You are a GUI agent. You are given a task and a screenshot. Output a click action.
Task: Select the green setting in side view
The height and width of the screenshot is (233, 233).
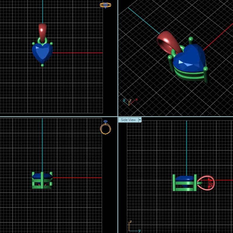pos(184,187)
